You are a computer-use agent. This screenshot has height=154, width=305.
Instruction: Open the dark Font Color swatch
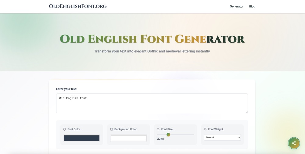tap(81, 138)
